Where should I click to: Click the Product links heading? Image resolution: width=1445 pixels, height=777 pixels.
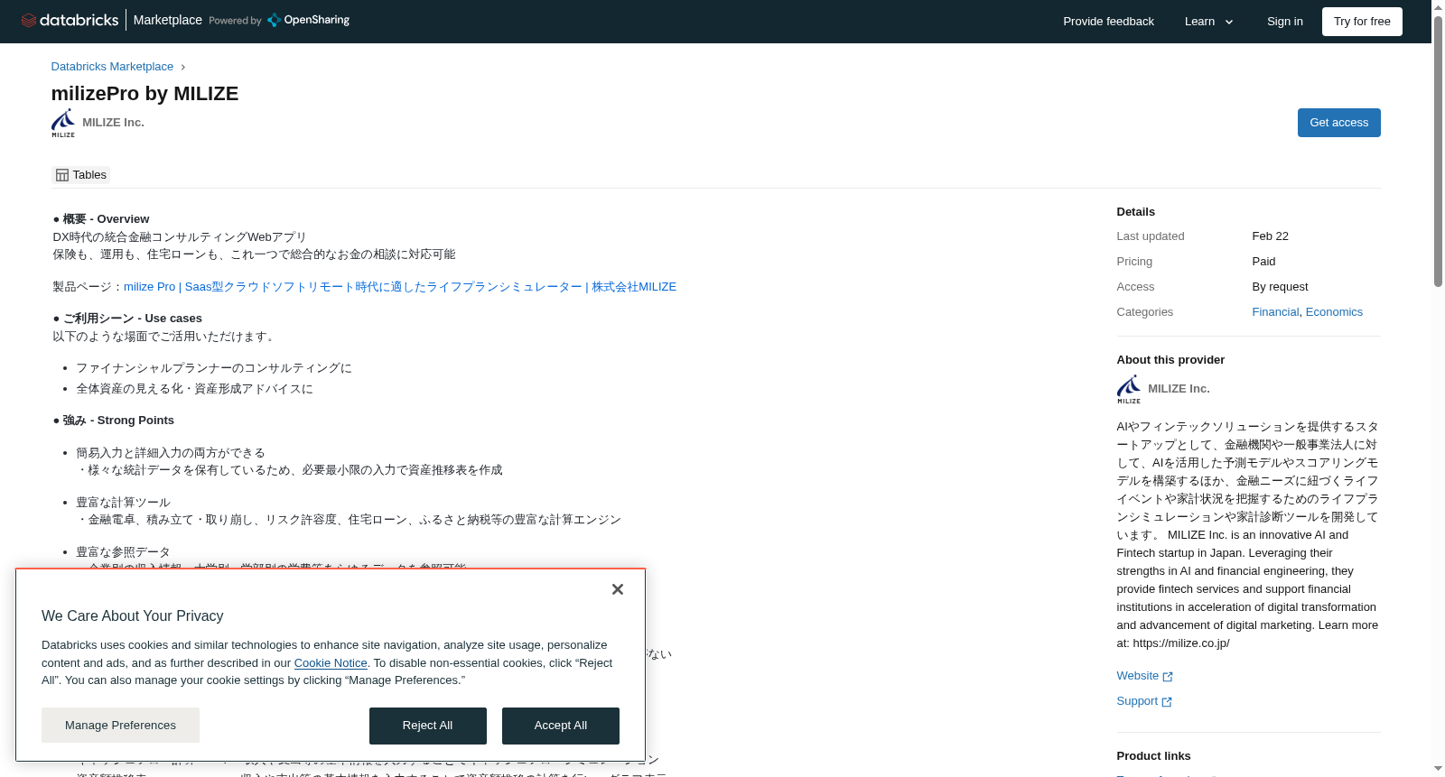[1153, 756]
